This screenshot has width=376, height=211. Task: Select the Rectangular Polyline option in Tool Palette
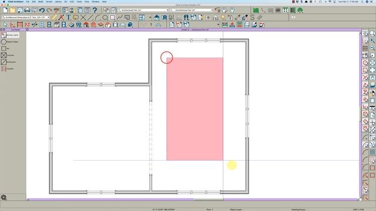click(x=9, y=35)
